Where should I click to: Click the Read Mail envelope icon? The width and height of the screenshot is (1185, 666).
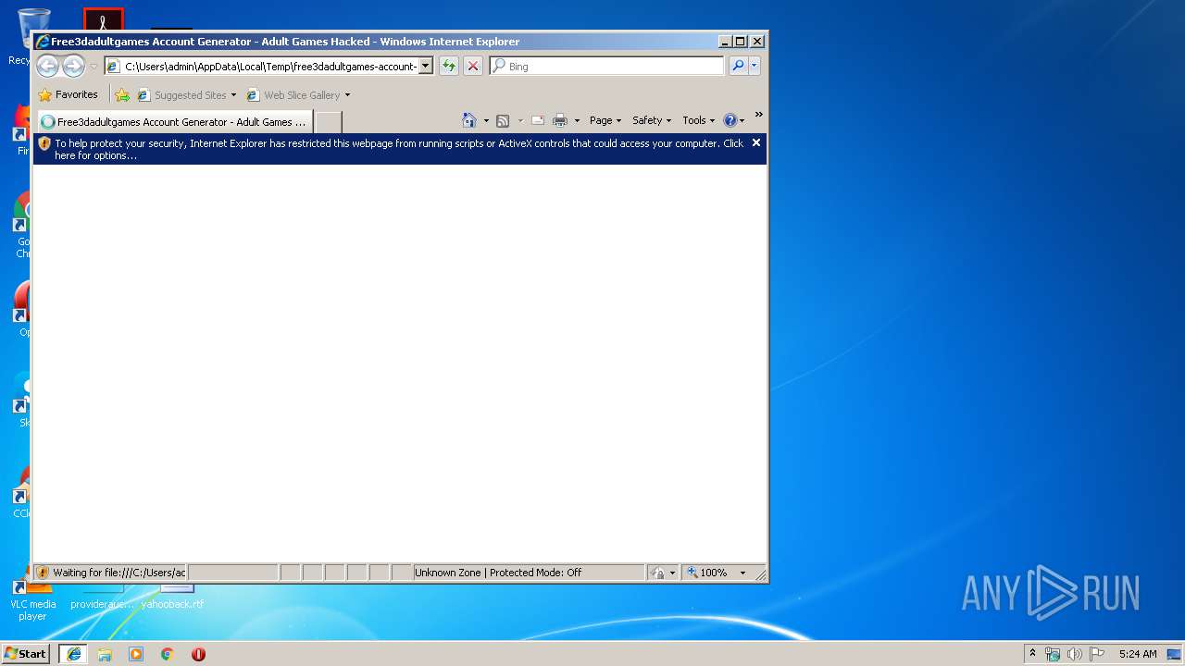pos(537,120)
